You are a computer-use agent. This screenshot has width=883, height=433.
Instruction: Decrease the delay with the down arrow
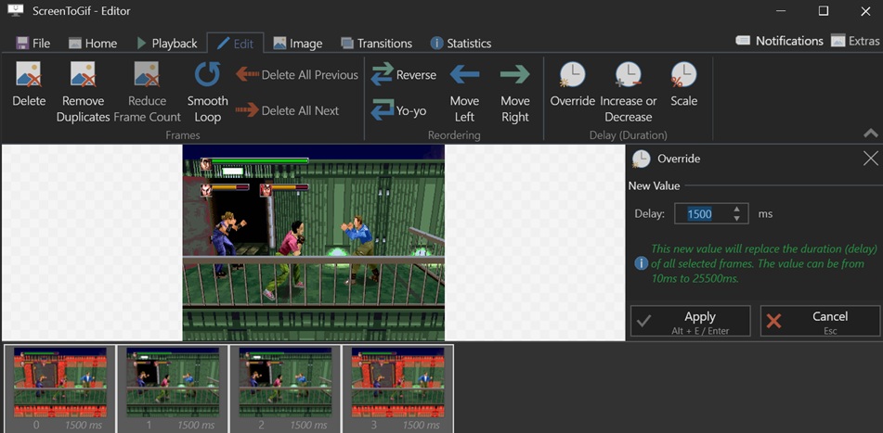click(x=736, y=218)
